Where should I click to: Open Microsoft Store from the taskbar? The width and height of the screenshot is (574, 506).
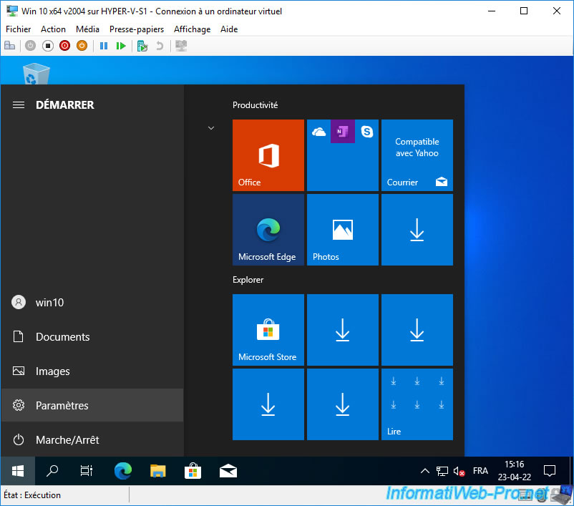click(193, 471)
